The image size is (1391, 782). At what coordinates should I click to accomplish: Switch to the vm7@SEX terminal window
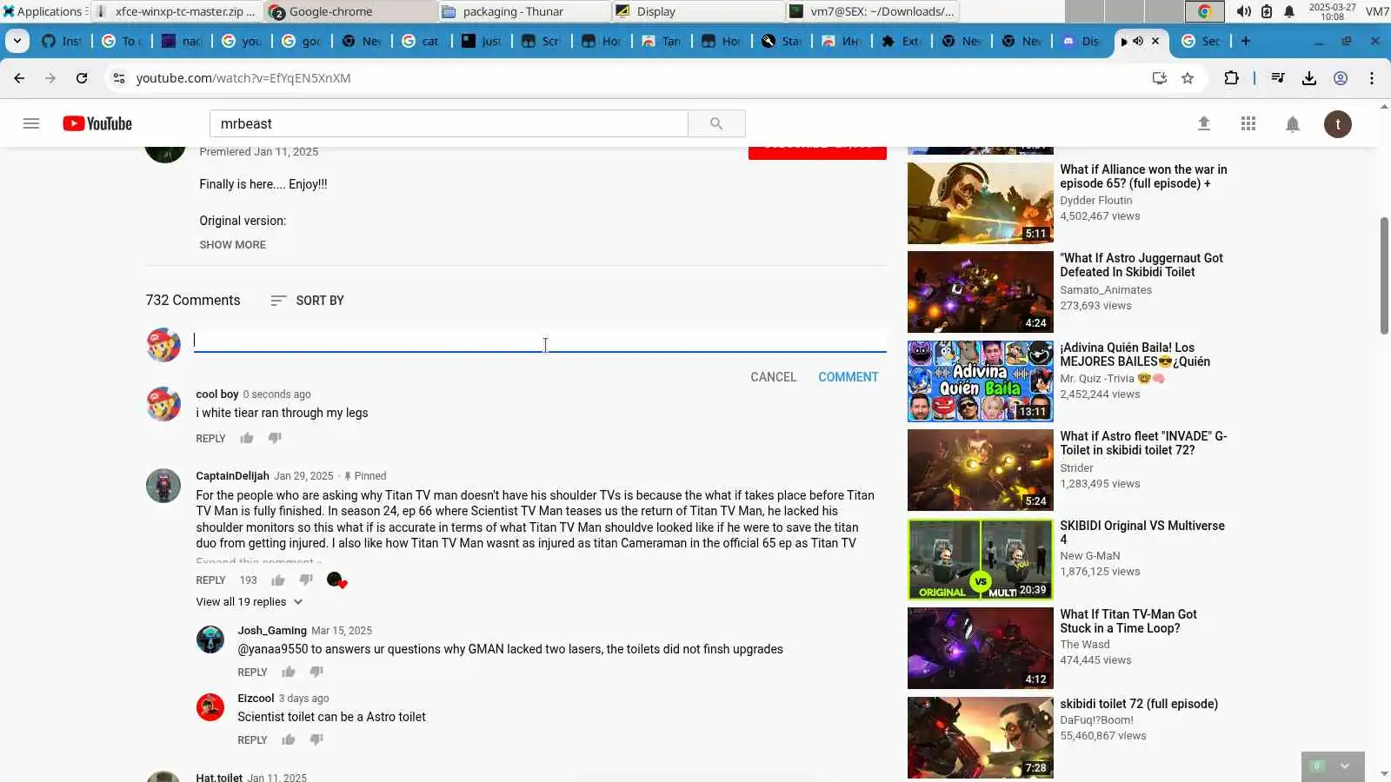click(872, 11)
